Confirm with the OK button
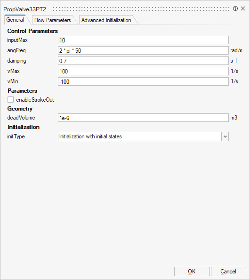Screen dimensions: 250x280 (192, 272)
